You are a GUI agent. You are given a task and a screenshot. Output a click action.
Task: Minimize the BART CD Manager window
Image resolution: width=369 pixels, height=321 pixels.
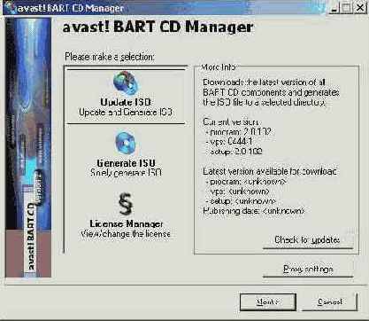[334, 8]
